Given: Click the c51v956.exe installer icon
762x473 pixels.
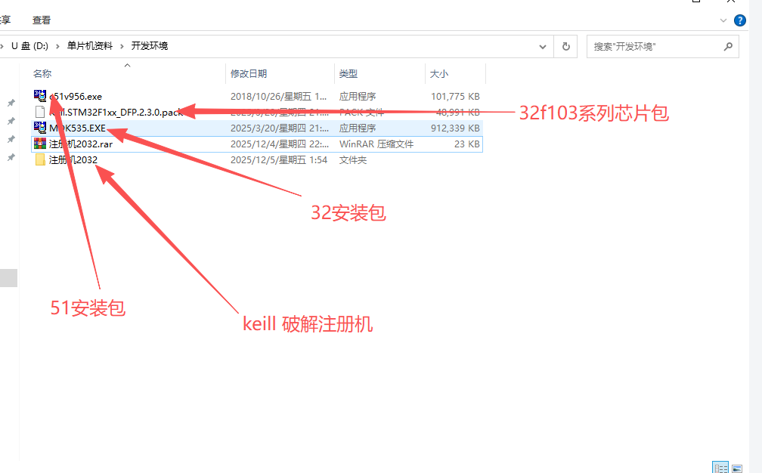Looking at the screenshot, I should point(40,96).
